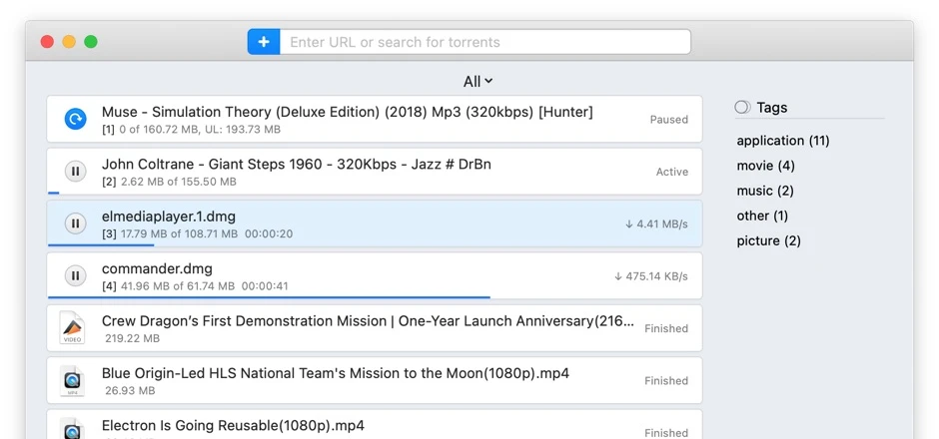Filter by the application tag
Viewport: 939px width, 439px height.
[x=782, y=141]
